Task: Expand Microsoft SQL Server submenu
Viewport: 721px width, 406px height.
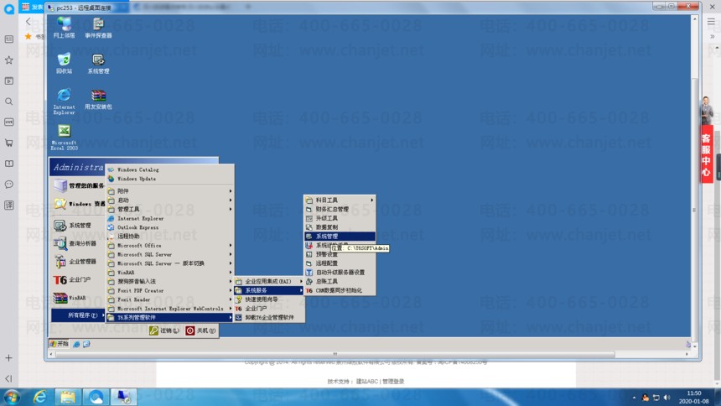Action: point(169,254)
